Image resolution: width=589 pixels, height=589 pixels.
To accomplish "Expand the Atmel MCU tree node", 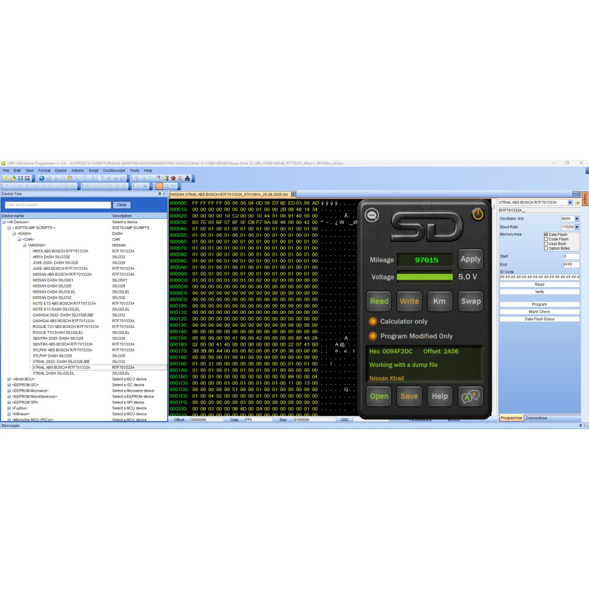I will [x=9, y=379].
